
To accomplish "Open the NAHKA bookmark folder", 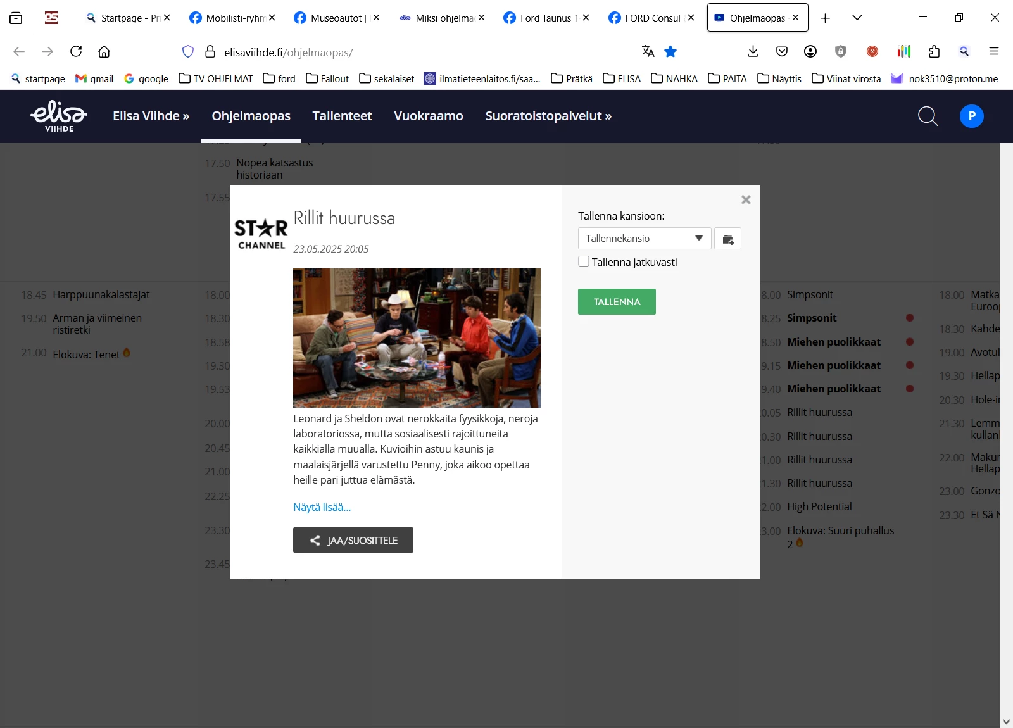I will pos(674,78).
